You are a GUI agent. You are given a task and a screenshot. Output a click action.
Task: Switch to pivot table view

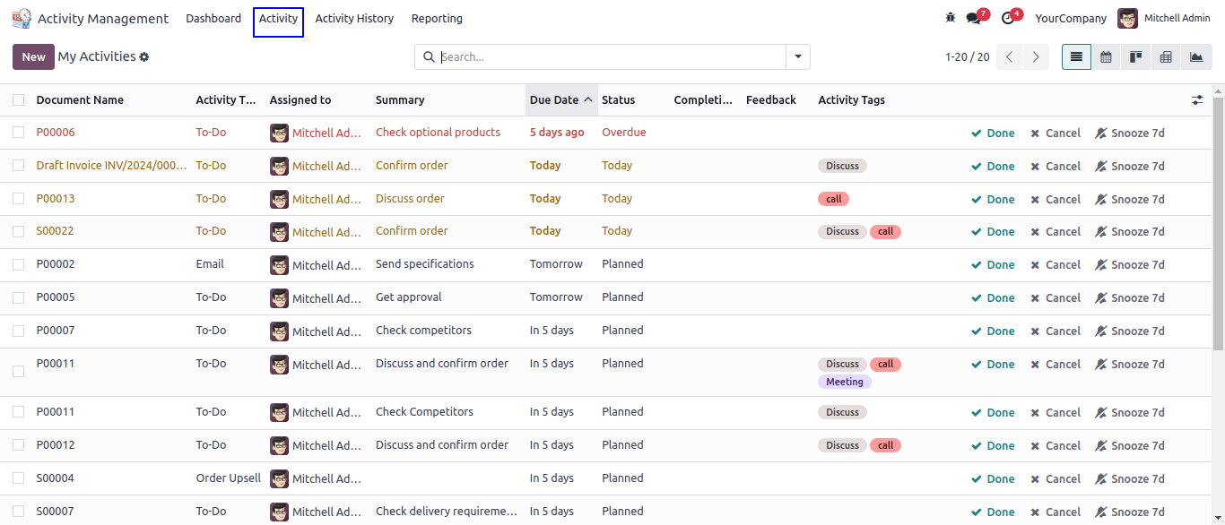click(x=1165, y=56)
